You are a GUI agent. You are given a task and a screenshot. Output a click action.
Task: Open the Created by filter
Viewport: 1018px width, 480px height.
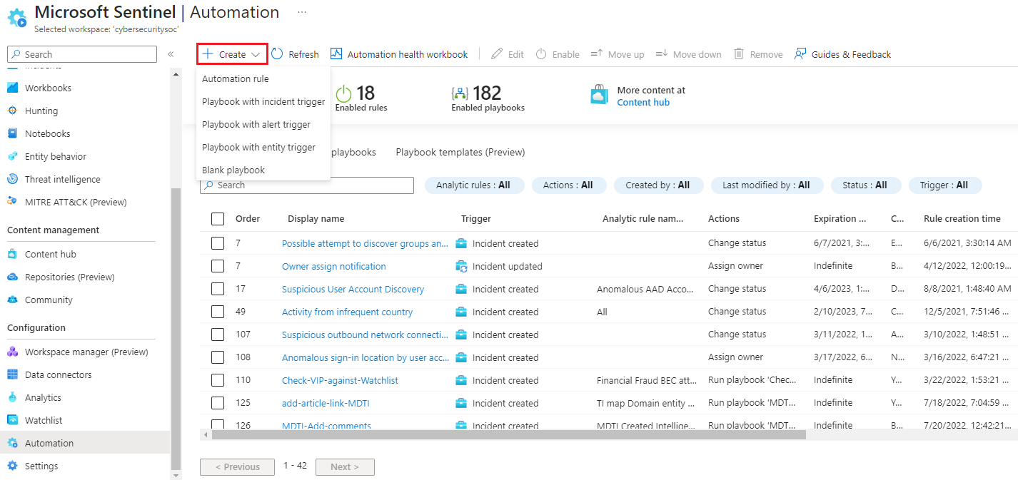point(658,185)
